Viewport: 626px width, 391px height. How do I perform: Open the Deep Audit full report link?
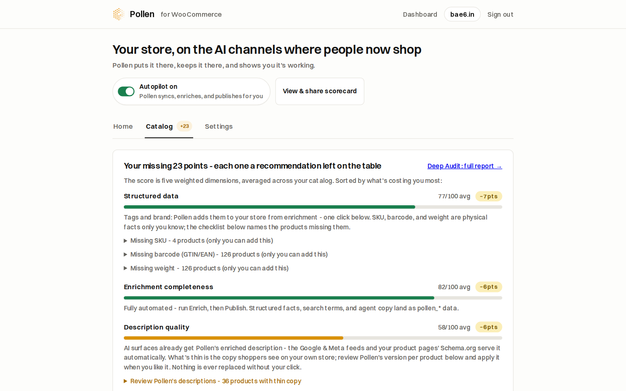(x=465, y=166)
